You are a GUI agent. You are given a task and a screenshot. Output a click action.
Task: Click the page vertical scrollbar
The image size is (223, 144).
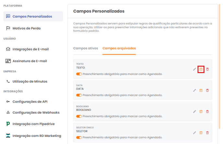[x=219, y=66]
